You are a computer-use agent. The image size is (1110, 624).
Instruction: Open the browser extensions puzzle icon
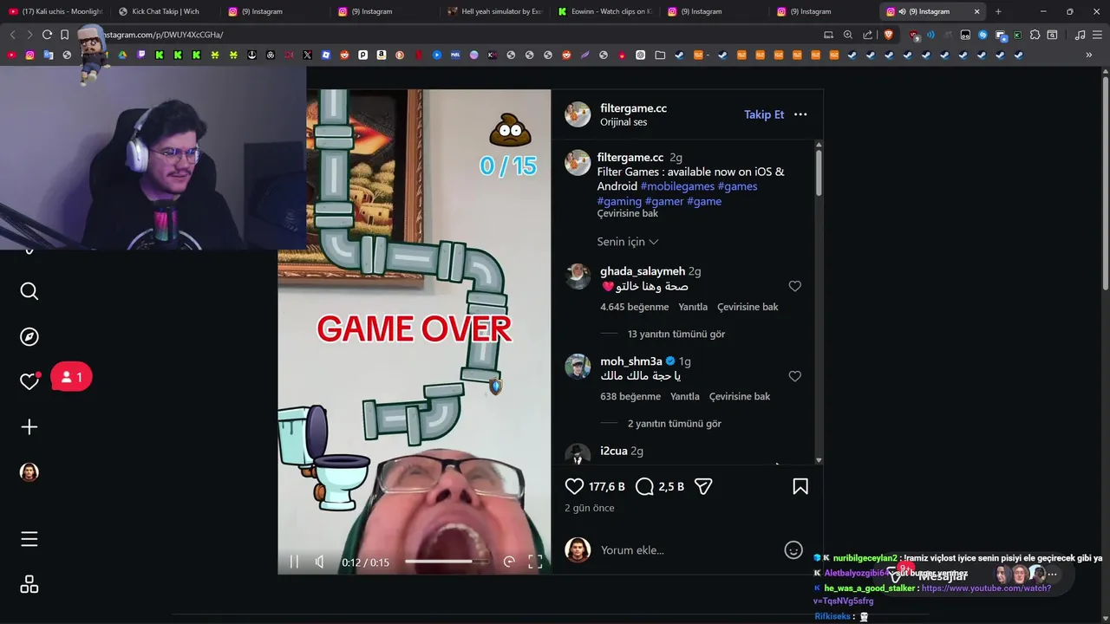tap(1035, 35)
